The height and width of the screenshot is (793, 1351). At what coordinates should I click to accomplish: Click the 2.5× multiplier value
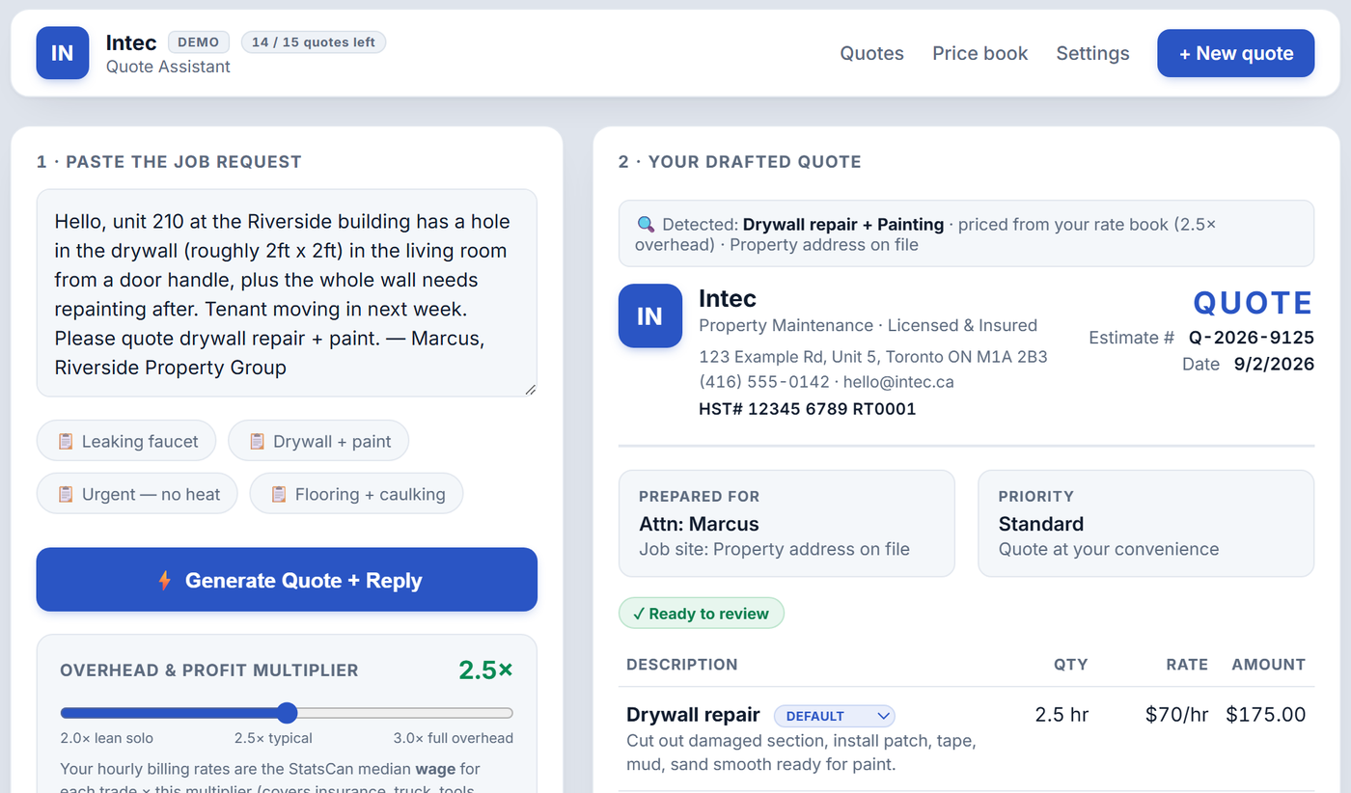485,670
